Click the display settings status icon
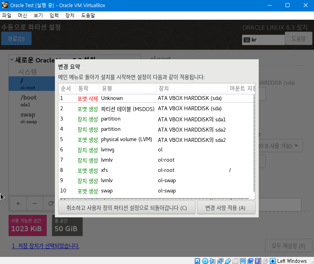Screen dimensions: 314x264 pos(243,261)
